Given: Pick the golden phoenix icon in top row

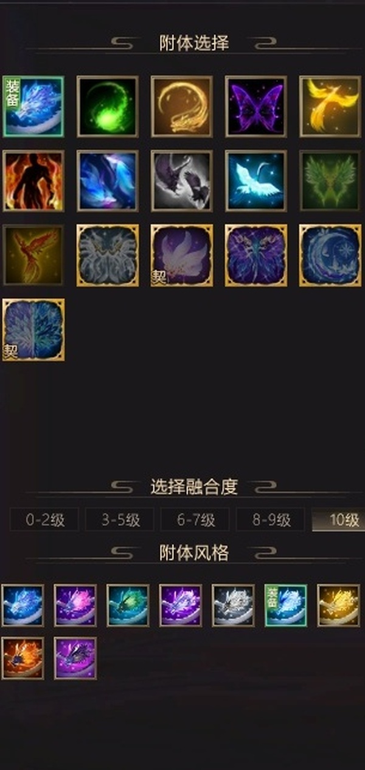Looking at the screenshot, I should pos(330,106).
